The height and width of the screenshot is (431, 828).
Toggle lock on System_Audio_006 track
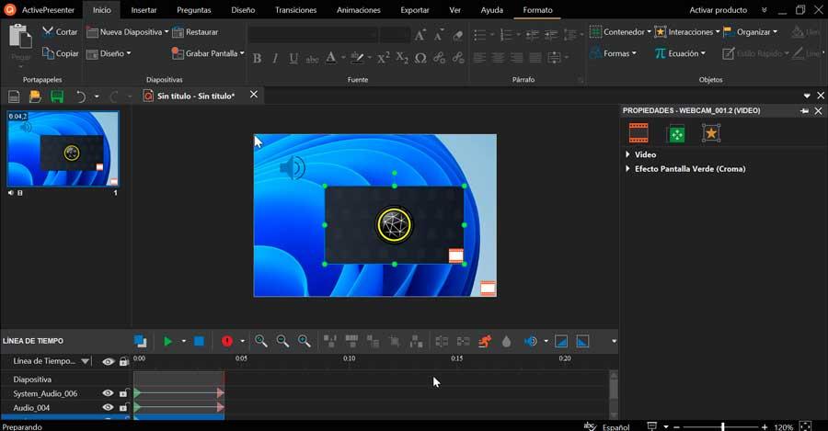[x=123, y=393]
